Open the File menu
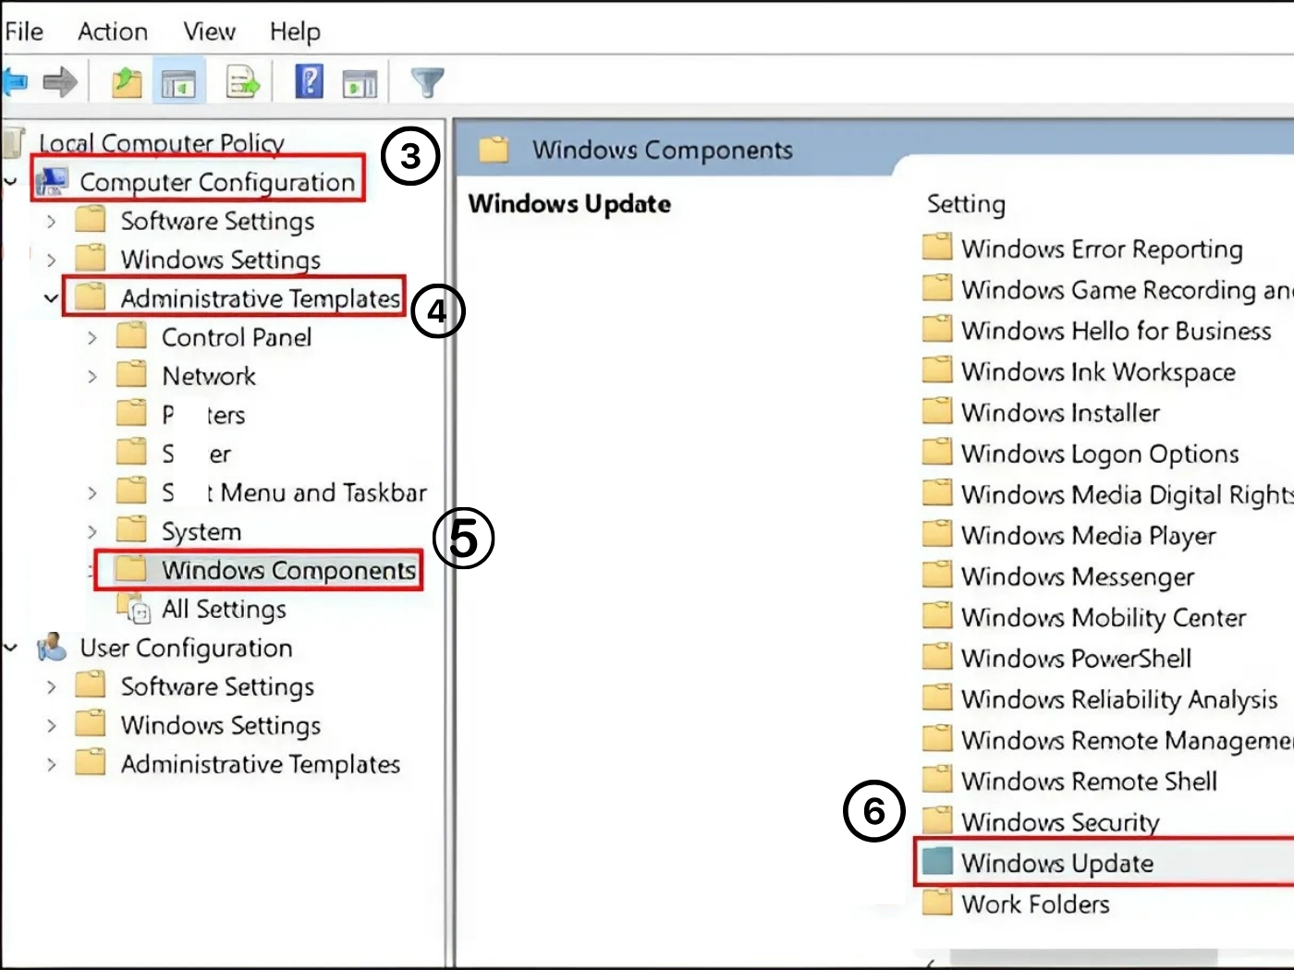Image resolution: width=1294 pixels, height=970 pixels. tap(23, 31)
